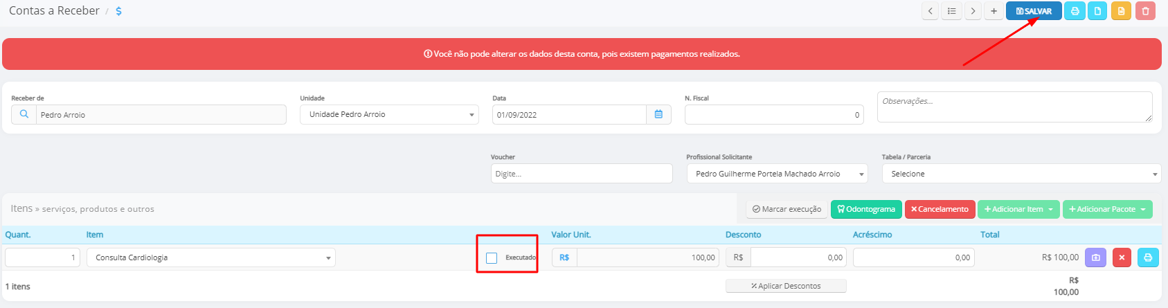Click the Marcar execução button
Screen dimensions: 1168x308
pos(787,209)
